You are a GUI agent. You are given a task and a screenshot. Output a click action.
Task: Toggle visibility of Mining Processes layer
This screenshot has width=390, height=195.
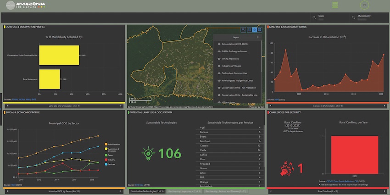click(219, 59)
